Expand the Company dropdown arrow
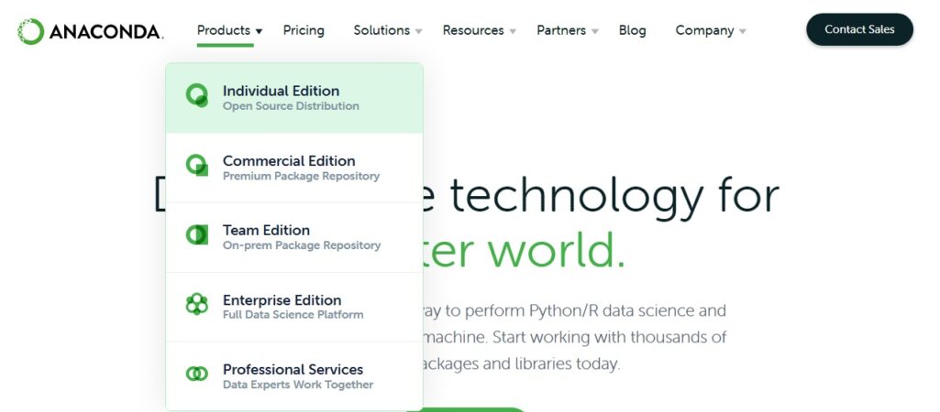Screen dimensions: 940x412 point(742,31)
